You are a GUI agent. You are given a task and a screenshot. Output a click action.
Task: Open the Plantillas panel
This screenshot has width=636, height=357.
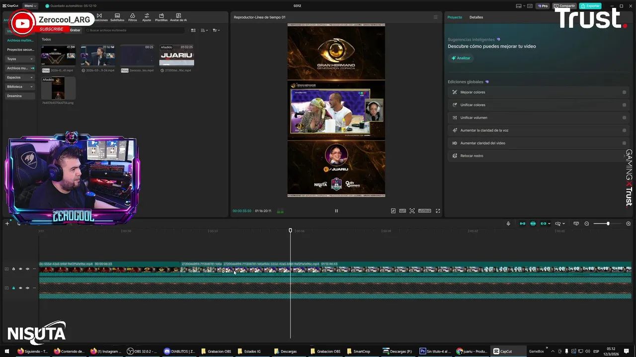[161, 17]
